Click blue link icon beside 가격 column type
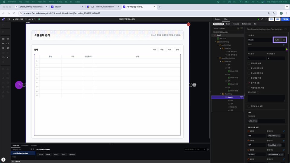Viewport: 290px width, 163px height. 284,140
